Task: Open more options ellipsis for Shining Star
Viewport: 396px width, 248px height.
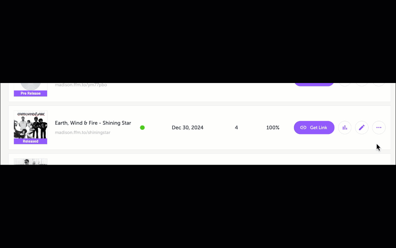Action: [x=379, y=127]
